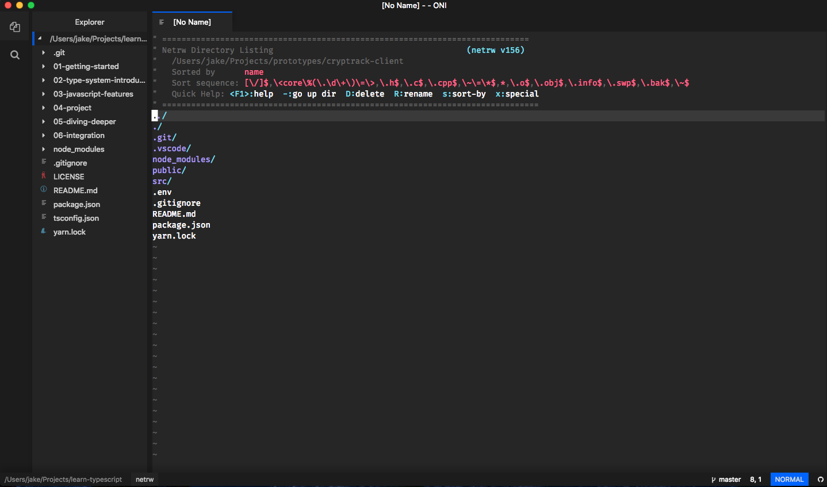Select yarn.lock in the netrw listing

coord(174,236)
